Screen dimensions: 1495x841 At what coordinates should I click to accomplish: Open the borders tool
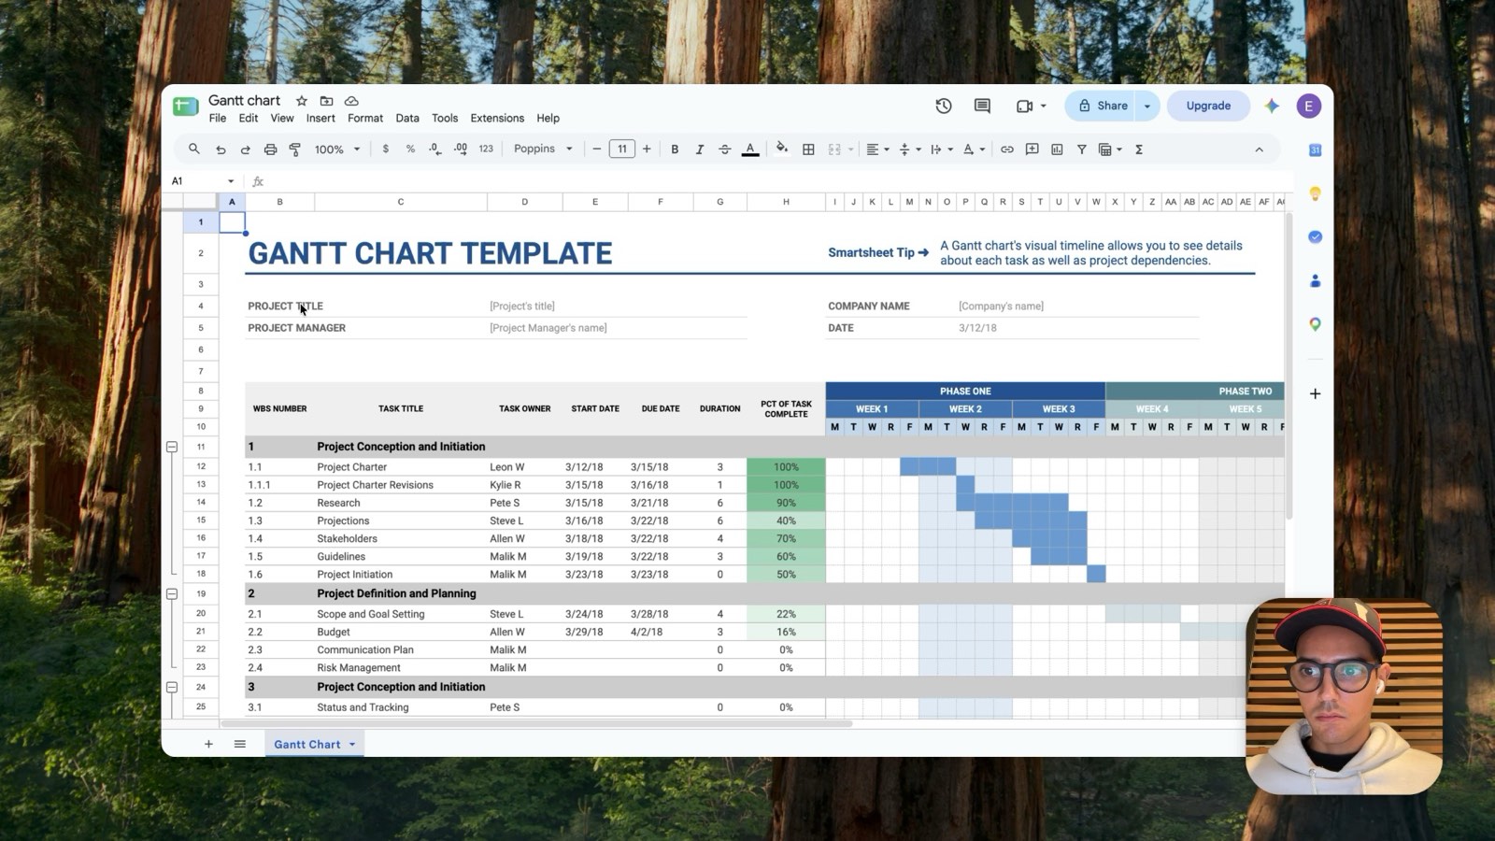point(808,150)
